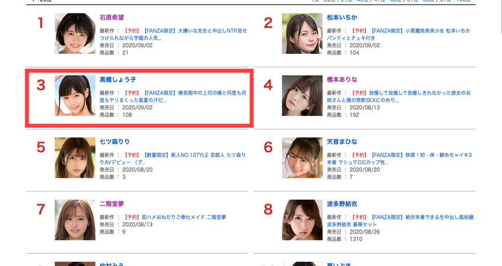
Task: Open 松本いちか's latest release title link
Action: 399,34
